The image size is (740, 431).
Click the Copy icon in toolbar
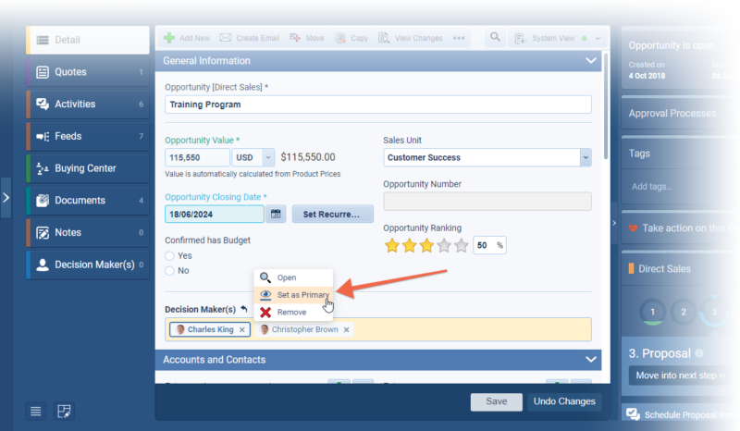point(340,38)
